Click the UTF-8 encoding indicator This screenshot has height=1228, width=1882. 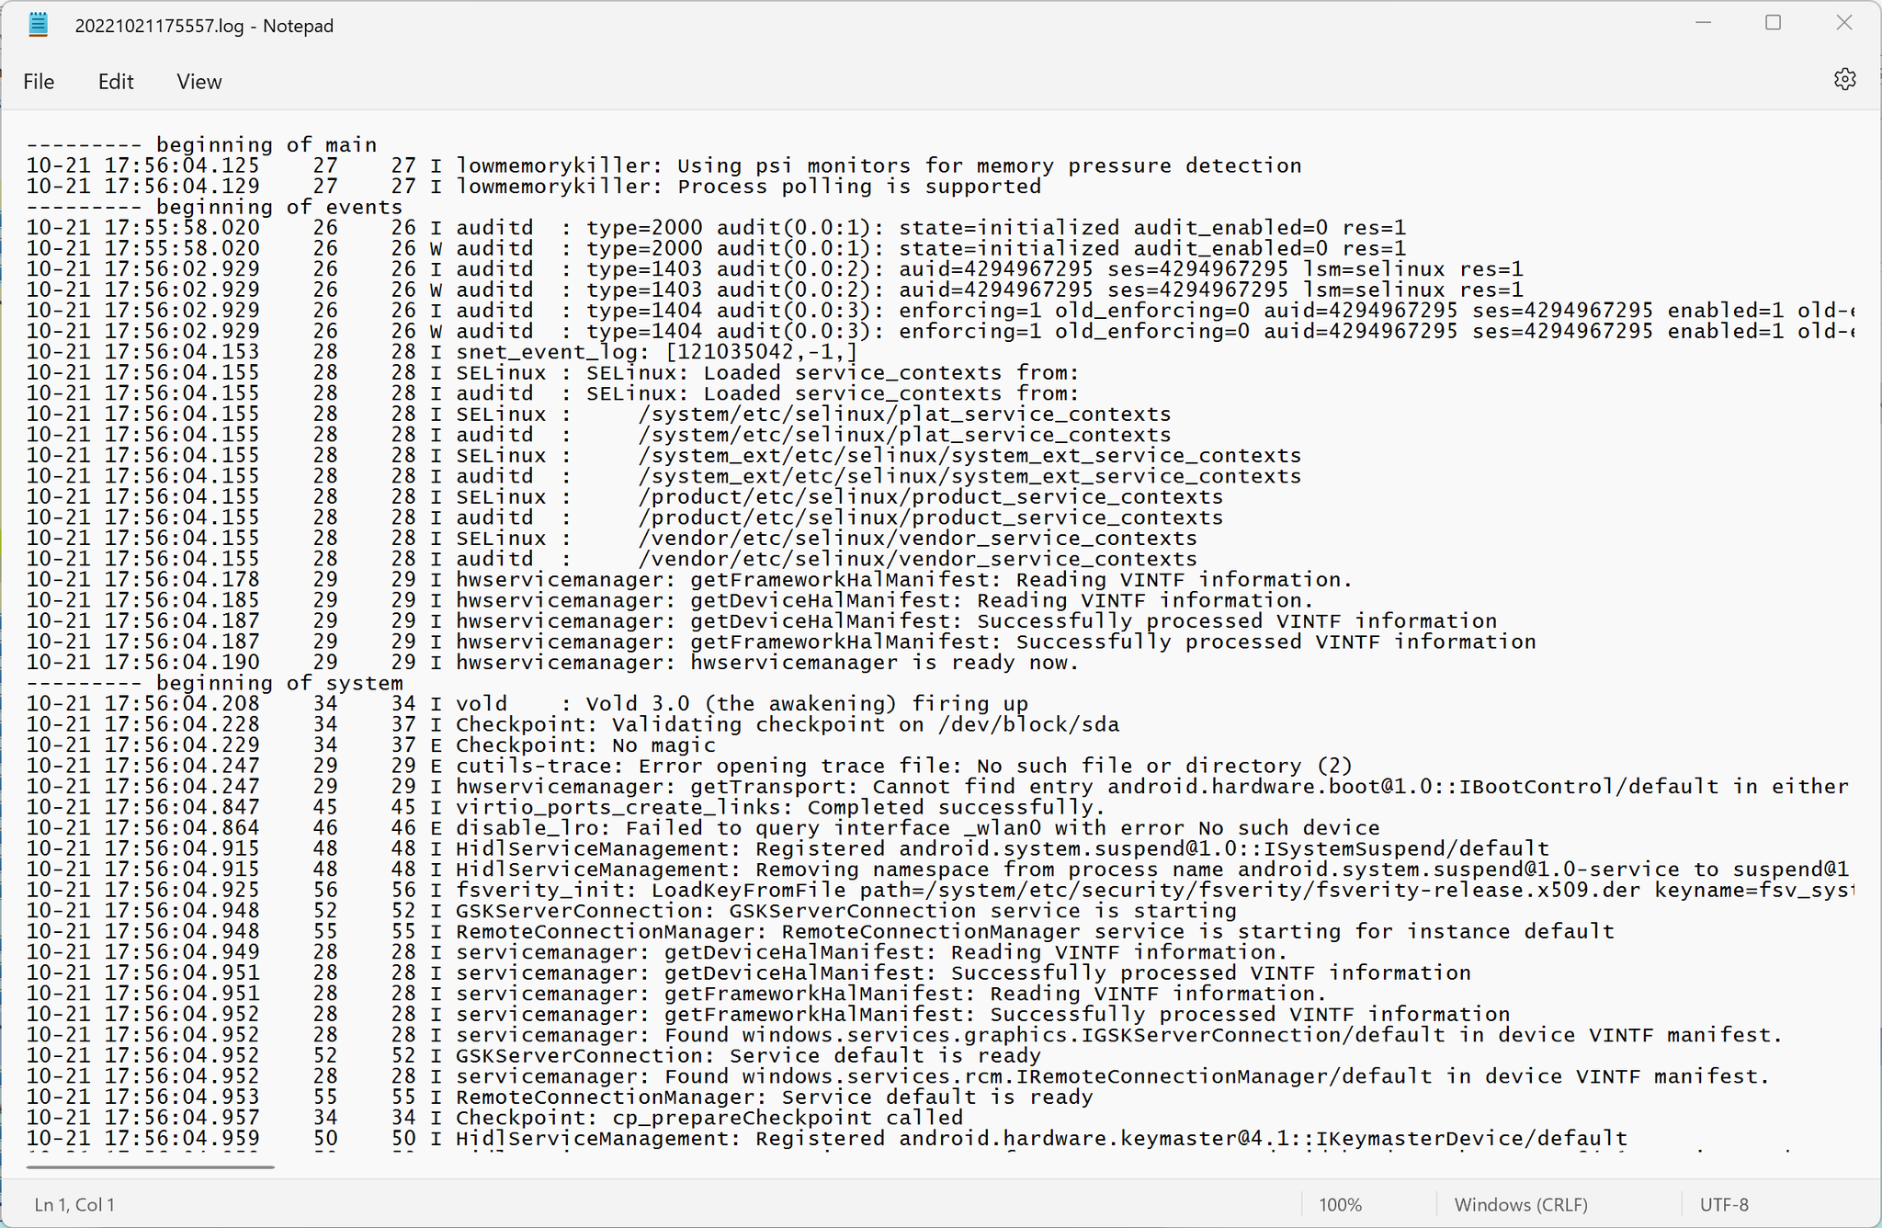point(1722,1204)
